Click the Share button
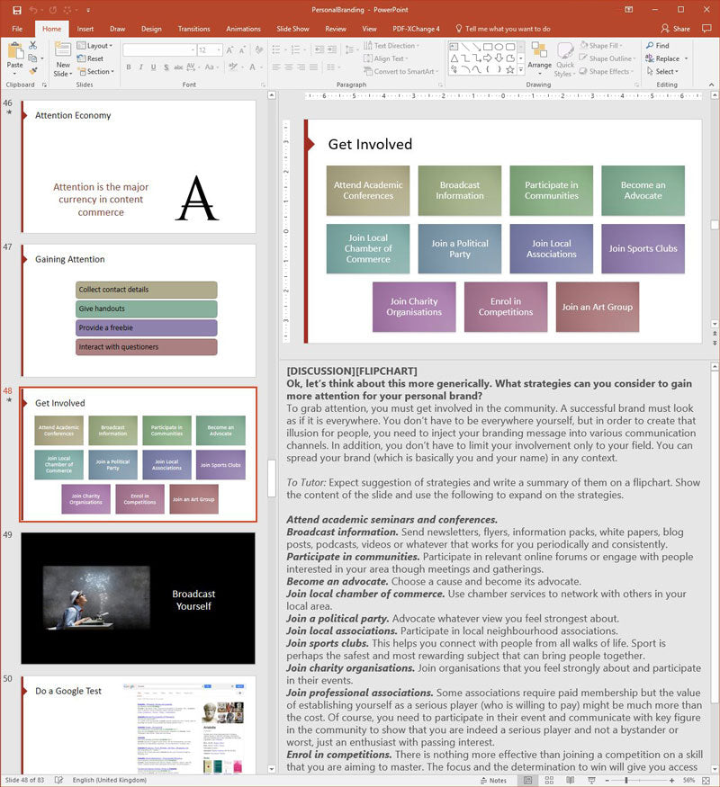720x787 pixels. coord(675,29)
